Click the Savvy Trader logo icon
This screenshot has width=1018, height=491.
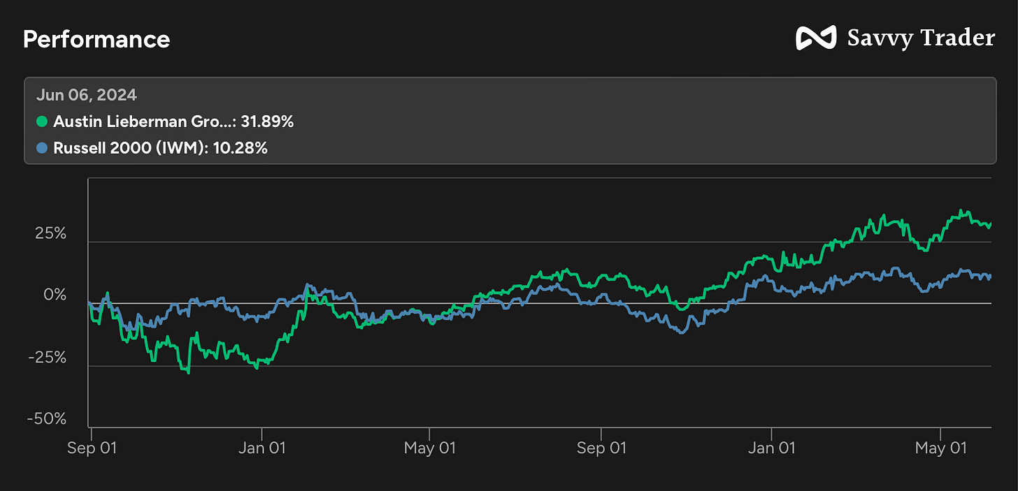816,38
